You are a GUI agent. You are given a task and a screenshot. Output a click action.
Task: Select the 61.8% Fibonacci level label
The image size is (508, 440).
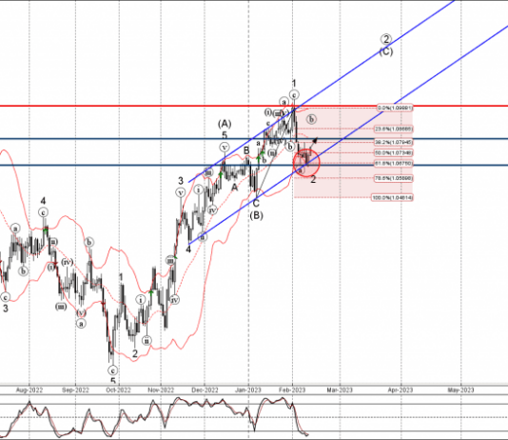tap(394, 164)
